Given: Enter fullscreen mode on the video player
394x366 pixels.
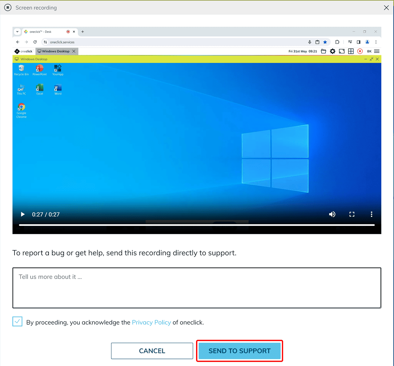Looking at the screenshot, I should coord(352,214).
